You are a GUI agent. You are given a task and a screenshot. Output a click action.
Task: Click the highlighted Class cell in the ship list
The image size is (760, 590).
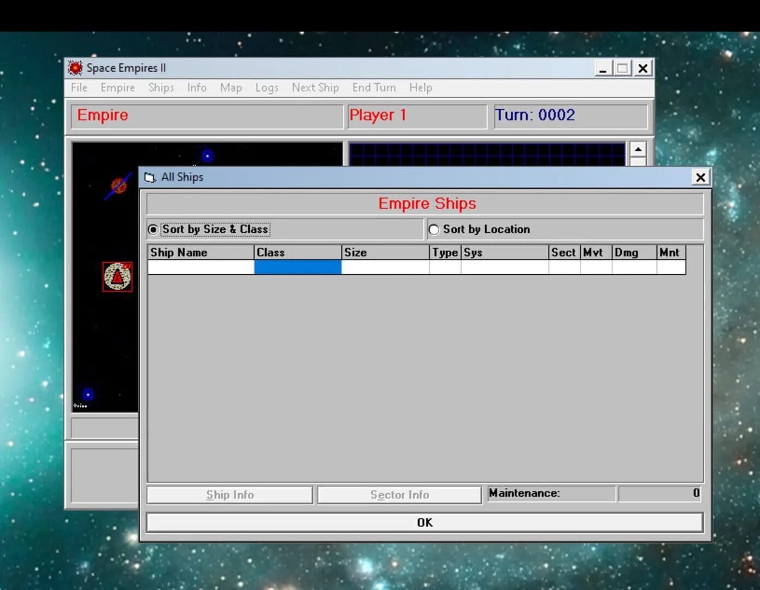(x=297, y=267)
